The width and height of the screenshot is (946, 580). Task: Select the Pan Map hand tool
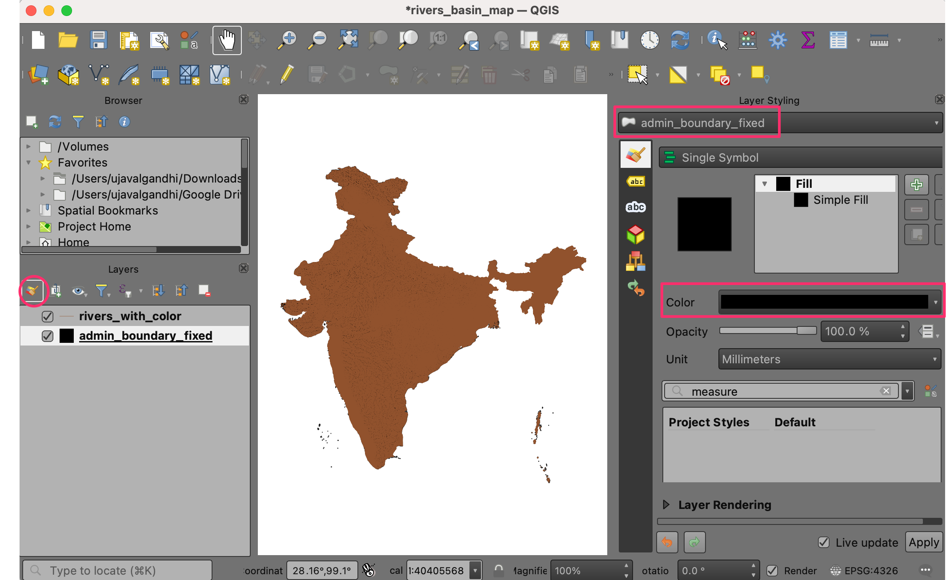pyautogui.click(x=227, y=40)
